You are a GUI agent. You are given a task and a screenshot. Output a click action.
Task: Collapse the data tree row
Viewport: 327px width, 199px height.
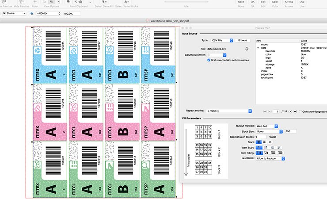[258, 48]
